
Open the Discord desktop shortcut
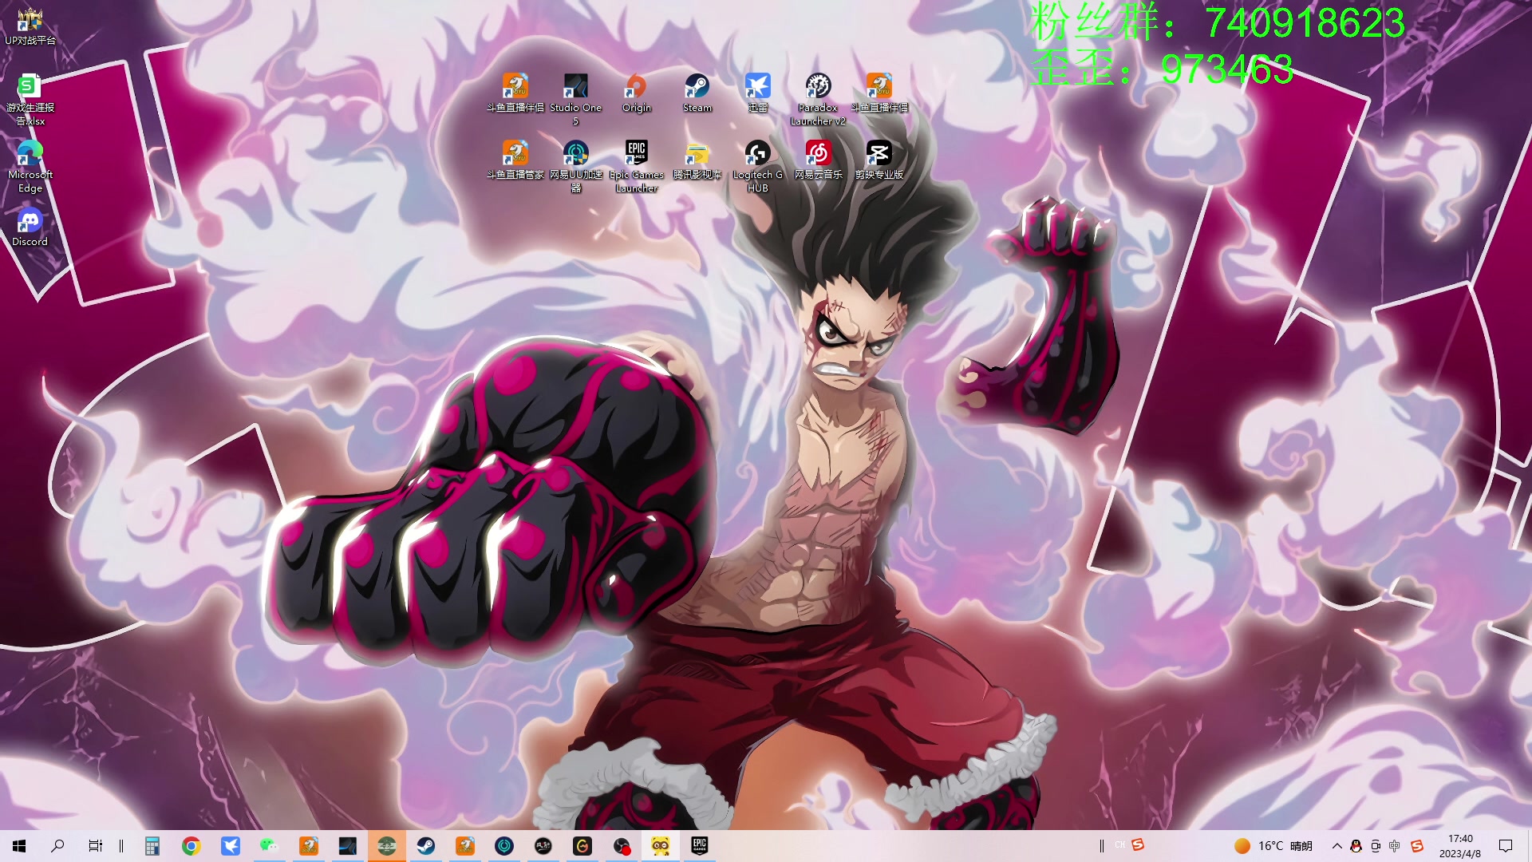pyautogui.click(x=30, y=227)
